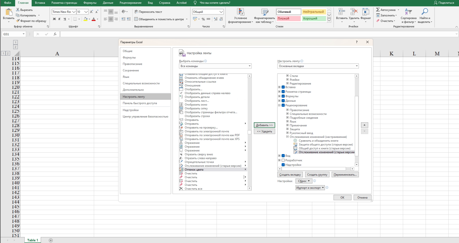This screenshot has height=243, width=459.
Task: Click the Создать группу button
Action: 317,175
